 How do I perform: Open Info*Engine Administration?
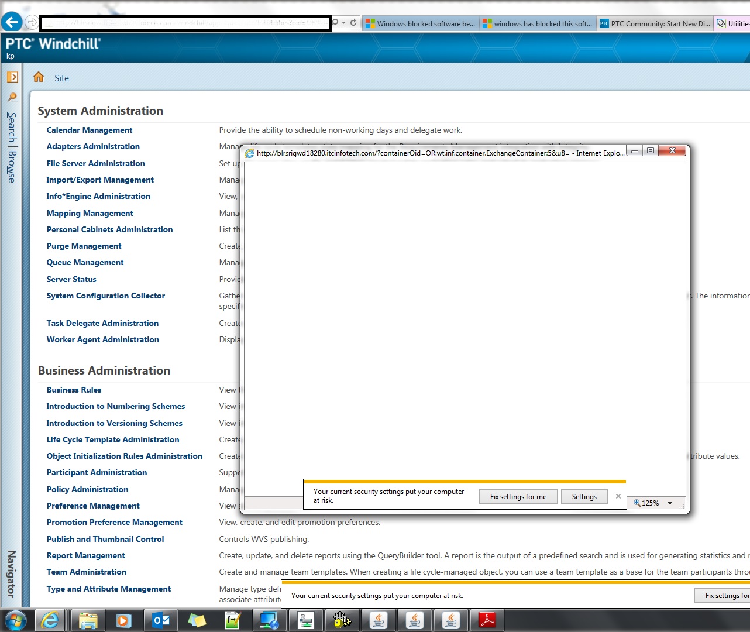point(98,196)
